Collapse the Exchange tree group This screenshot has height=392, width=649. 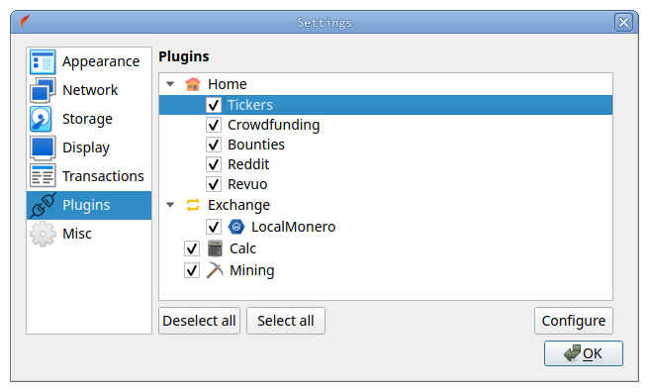(170, 205)
